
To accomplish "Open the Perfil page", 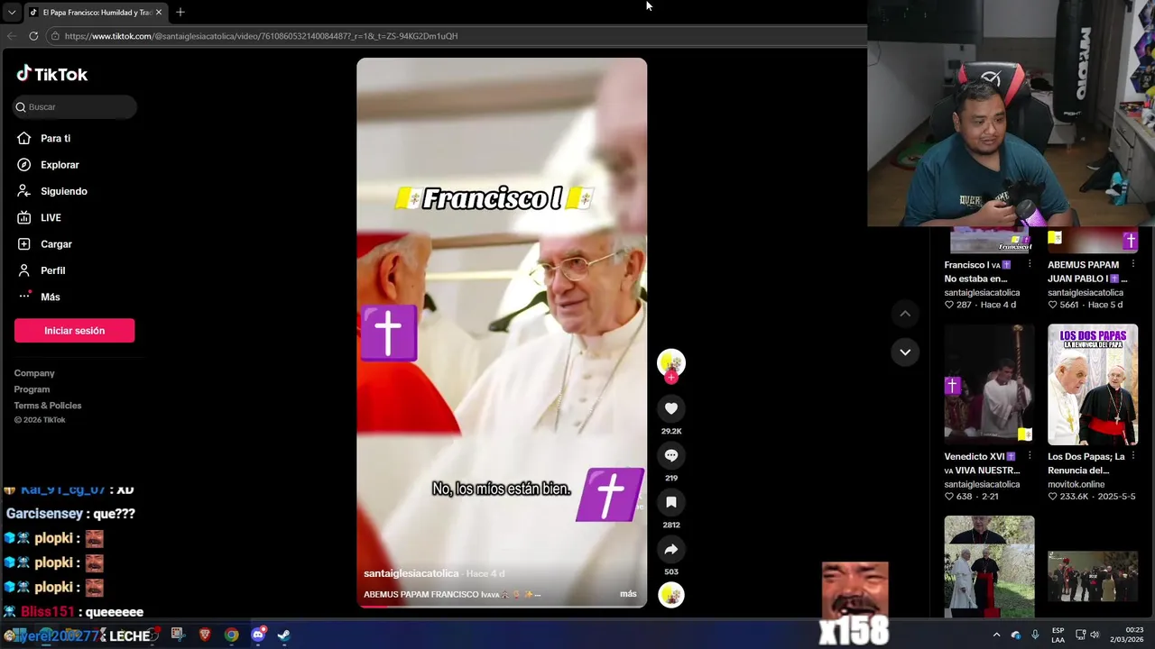I will coord(41,270).
